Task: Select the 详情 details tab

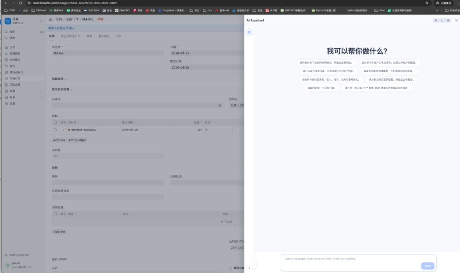Action: [52, 36]
